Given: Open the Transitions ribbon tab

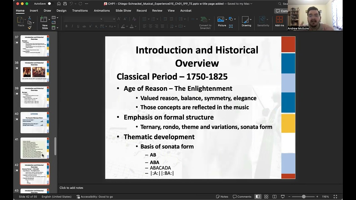Looking at the screenshot, I should tap(80, 11).
